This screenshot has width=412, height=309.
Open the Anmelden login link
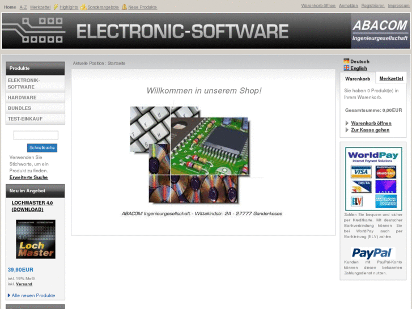[x=348, y=6]
